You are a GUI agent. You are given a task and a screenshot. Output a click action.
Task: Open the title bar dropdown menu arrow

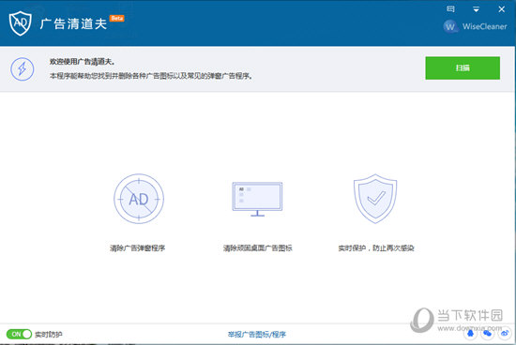[x=476, y=9]
